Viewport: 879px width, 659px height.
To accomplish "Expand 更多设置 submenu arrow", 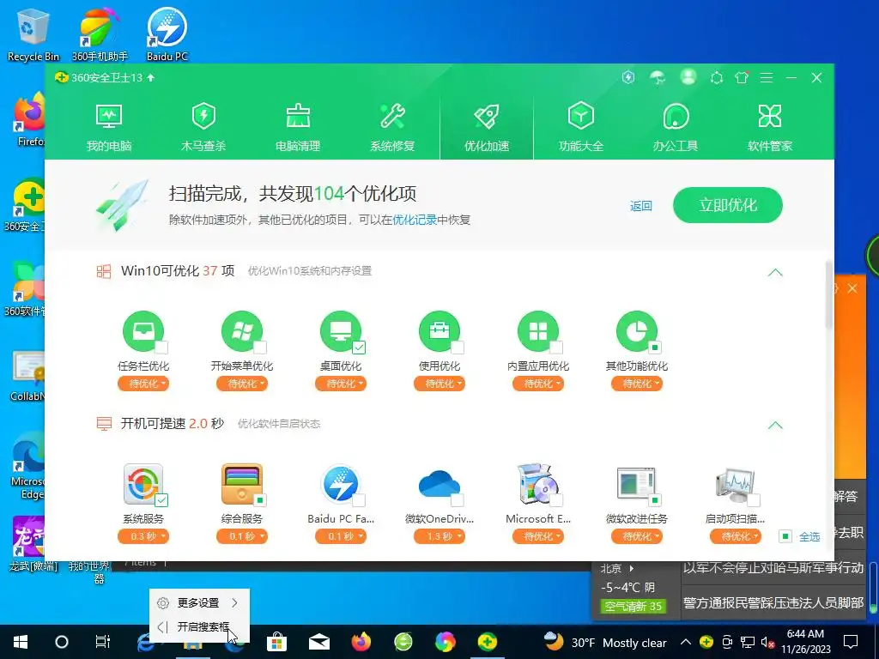I will [235, 602].
